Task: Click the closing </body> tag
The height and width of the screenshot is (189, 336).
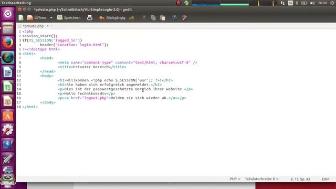Action: (x=48, y=102)
